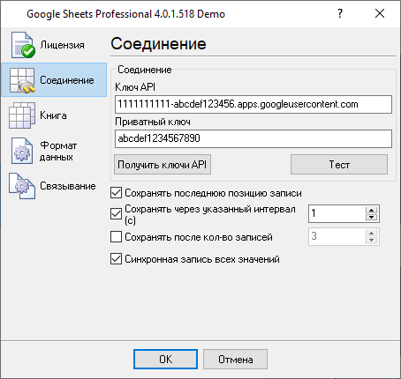Switch to the Книга section
Viewport: 401px width, 379px height.
pos(53,115)
